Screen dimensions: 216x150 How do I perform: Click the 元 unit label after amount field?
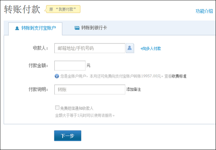click(x=89, y=65)
